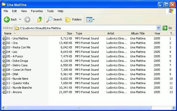177x111 pixels.
Task: Click the Windows flag logo
Action: tap(171, 11)
